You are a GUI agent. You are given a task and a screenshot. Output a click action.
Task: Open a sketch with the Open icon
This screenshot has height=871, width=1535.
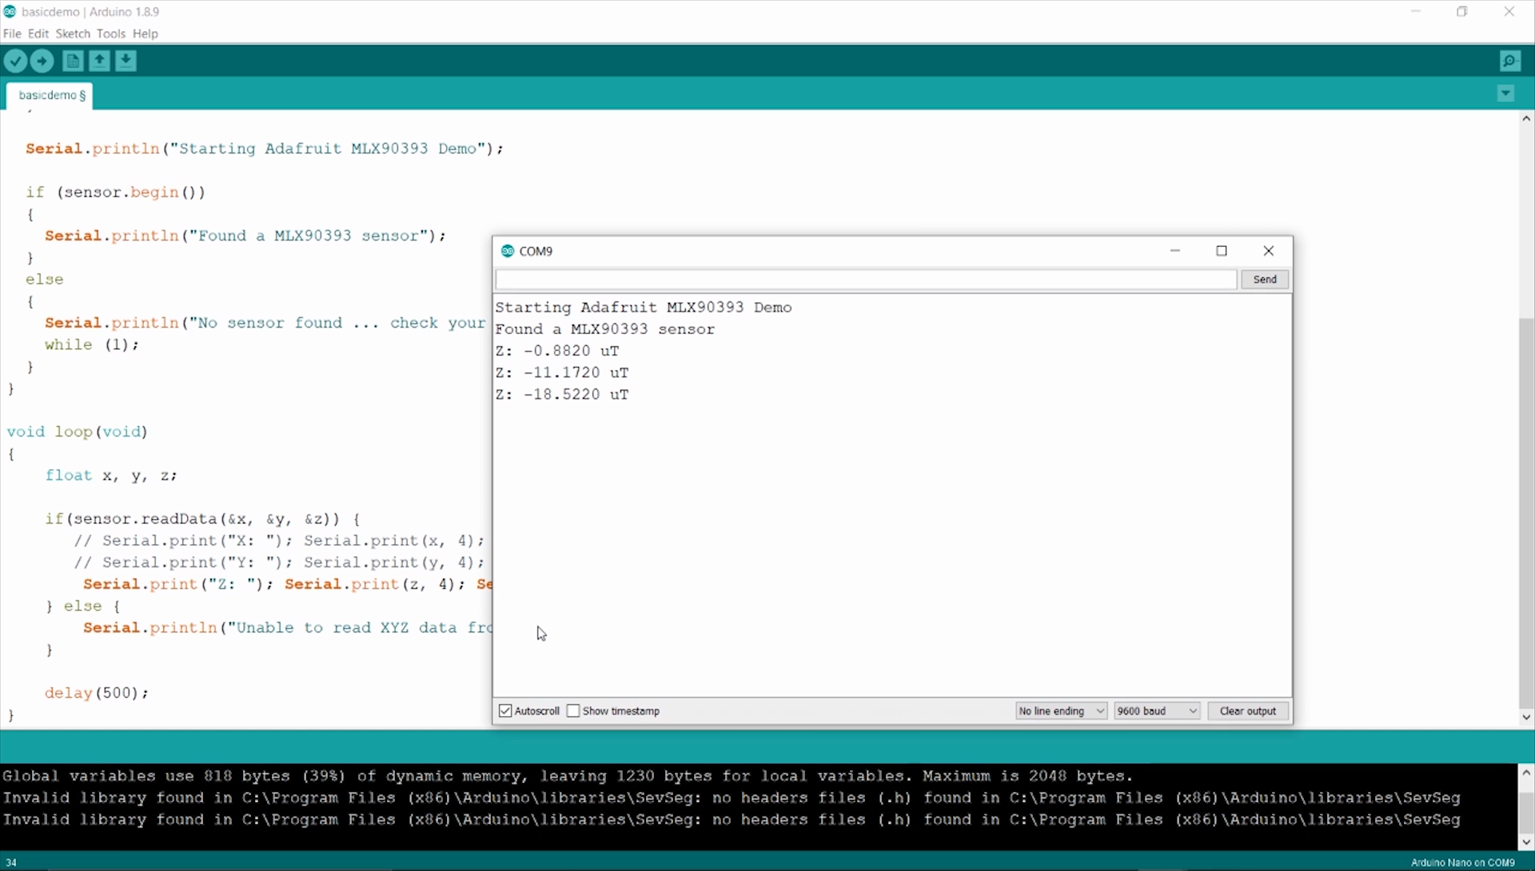tap(99, 61)
